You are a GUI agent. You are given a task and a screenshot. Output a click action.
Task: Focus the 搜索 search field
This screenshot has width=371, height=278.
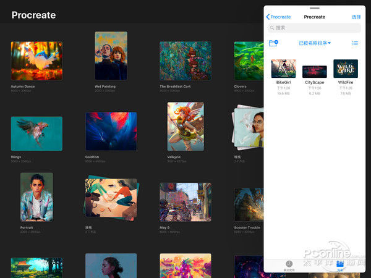point(315,28)
